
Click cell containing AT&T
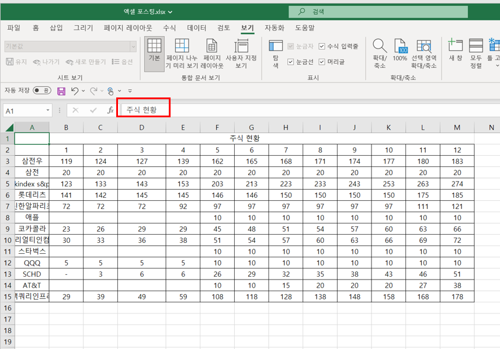coord(32,285)
